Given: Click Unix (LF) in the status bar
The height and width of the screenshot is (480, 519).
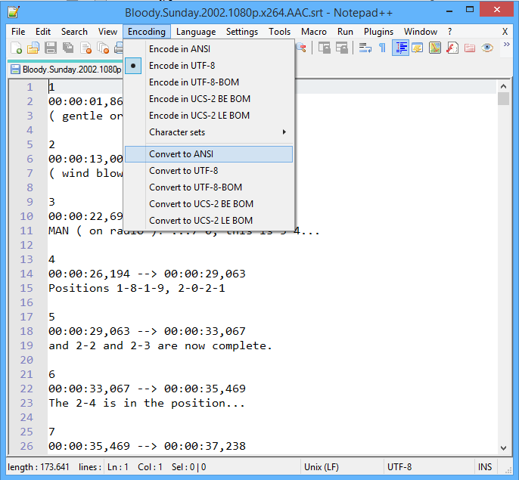Looking at the screenshot, I should click(x=322, y=467).
